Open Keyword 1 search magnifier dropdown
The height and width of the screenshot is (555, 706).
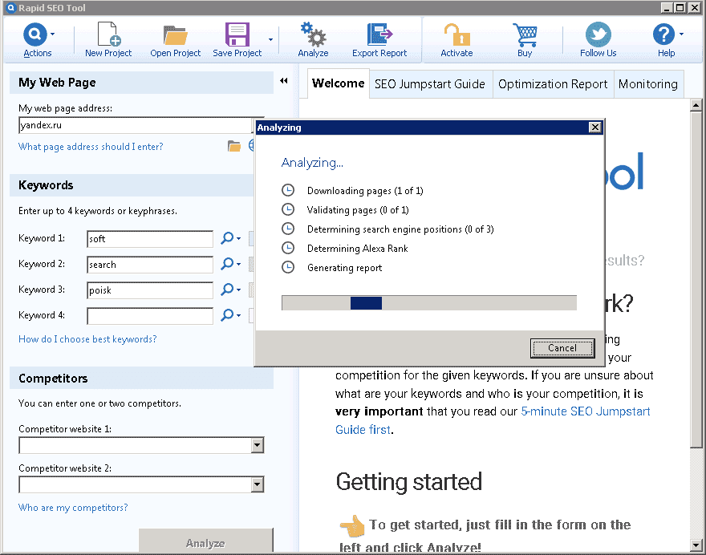click(x=231, y=239)
